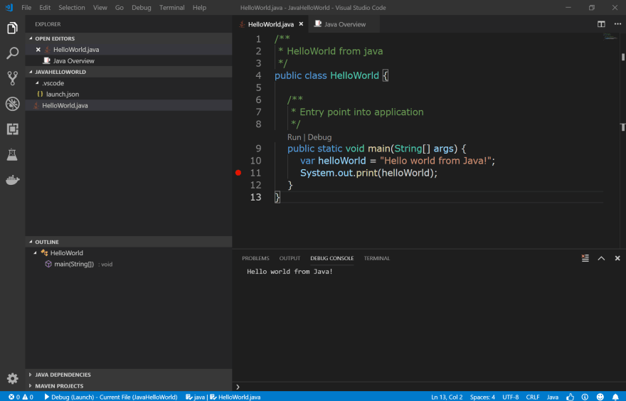Screen dimensions: 626x401
Task: Change language mode Java in status bar
Action: [553, 397]
